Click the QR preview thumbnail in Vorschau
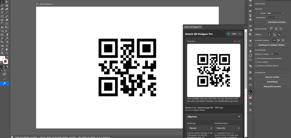 click(214, 70)
